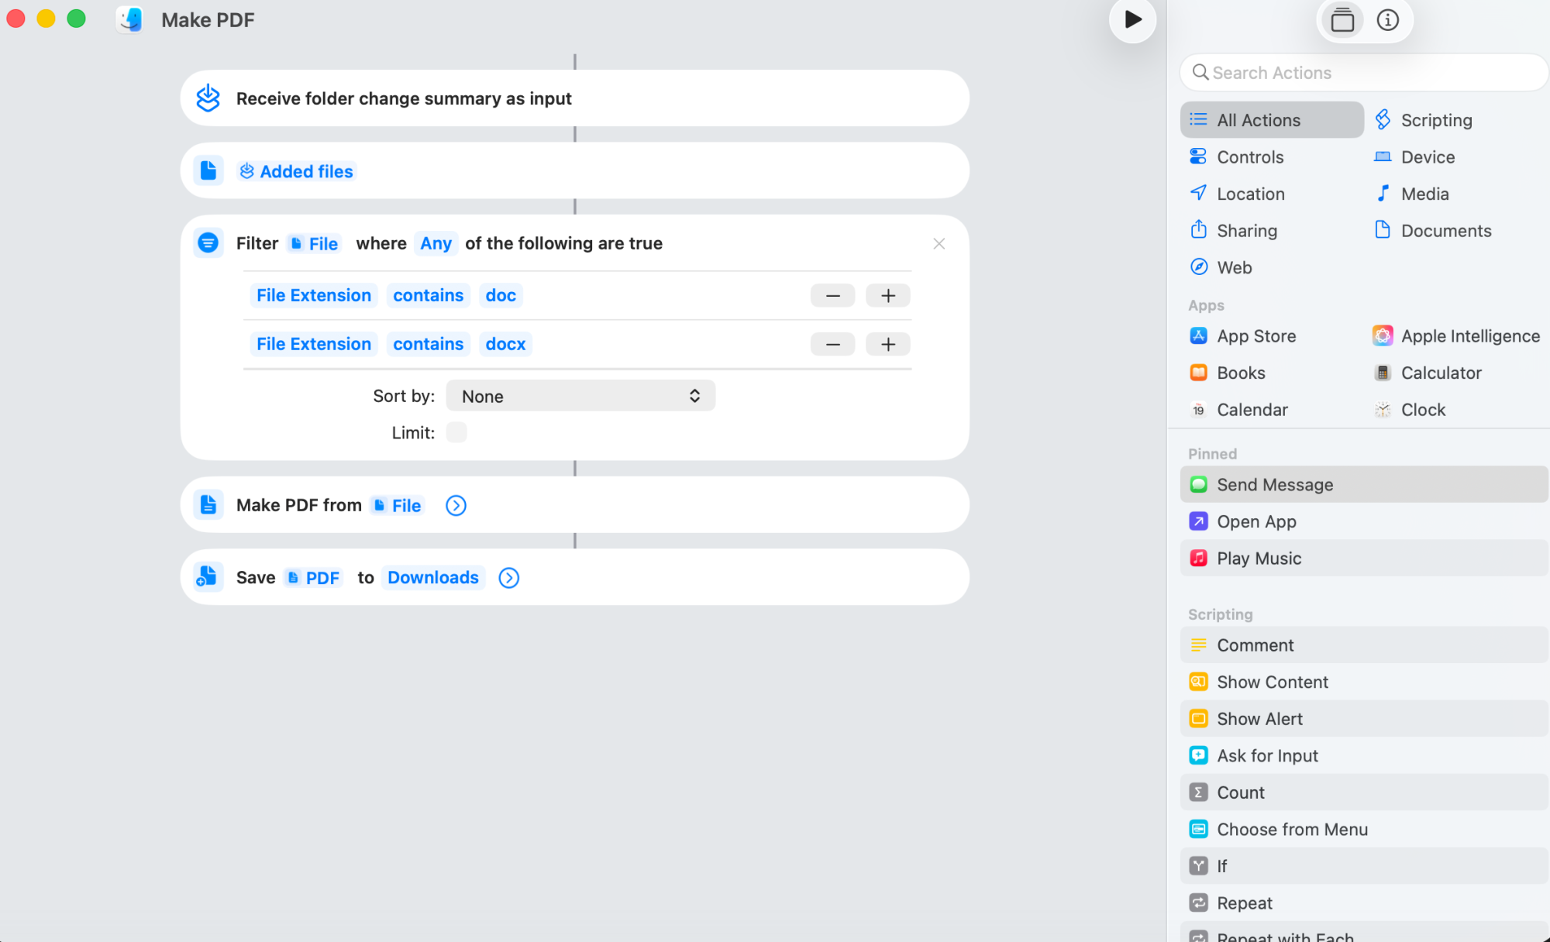Expand Make PDF options chevron
The image size is (1550, 942).
[x=456, y=506]
